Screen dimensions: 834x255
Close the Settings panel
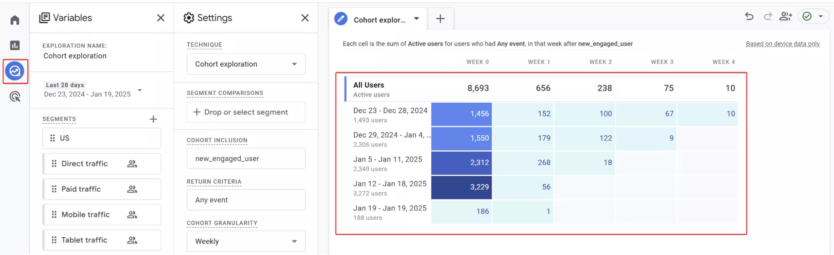(305, 18)
